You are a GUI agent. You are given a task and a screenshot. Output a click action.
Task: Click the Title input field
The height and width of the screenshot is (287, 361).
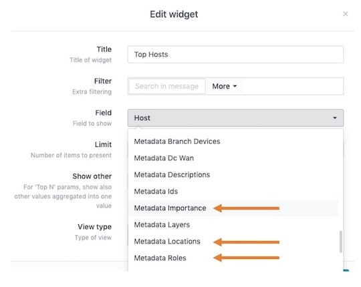(235, 55)
